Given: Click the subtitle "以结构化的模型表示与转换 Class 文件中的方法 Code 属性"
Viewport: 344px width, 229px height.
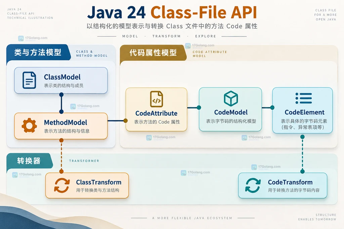Looking at the screenshot, I should click(x=172, y=26).
